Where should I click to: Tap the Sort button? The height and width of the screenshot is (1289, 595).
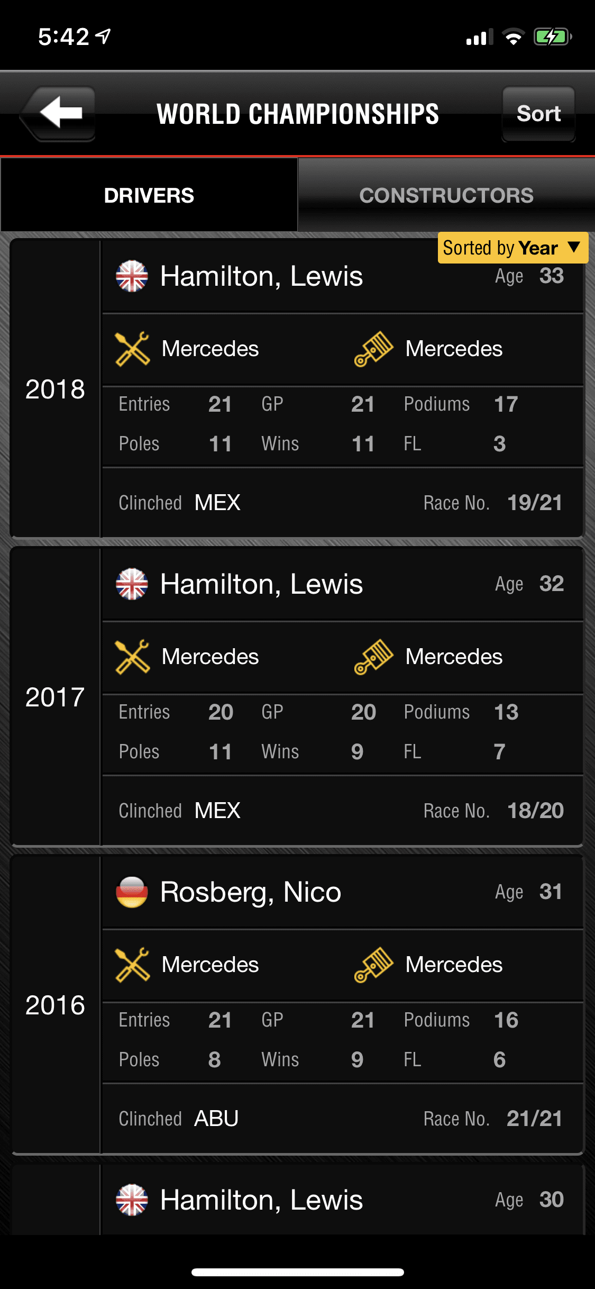tap(538, 114)
